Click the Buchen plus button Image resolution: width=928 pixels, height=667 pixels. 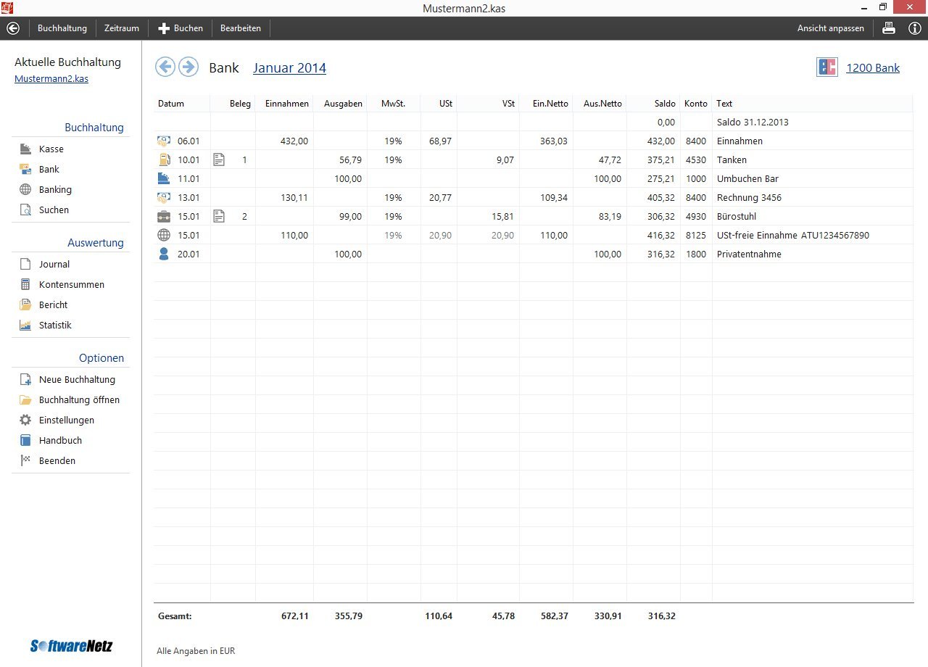point(181,28)
